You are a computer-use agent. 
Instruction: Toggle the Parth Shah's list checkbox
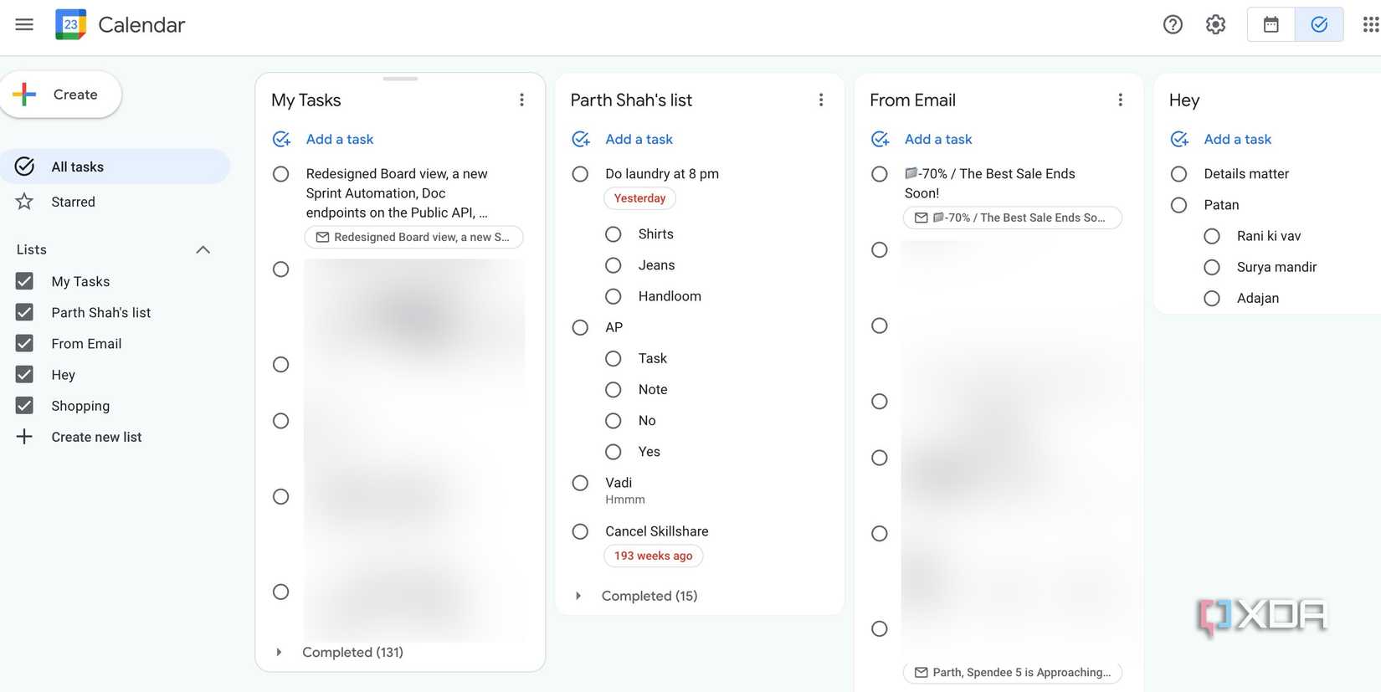coord(24,312)
